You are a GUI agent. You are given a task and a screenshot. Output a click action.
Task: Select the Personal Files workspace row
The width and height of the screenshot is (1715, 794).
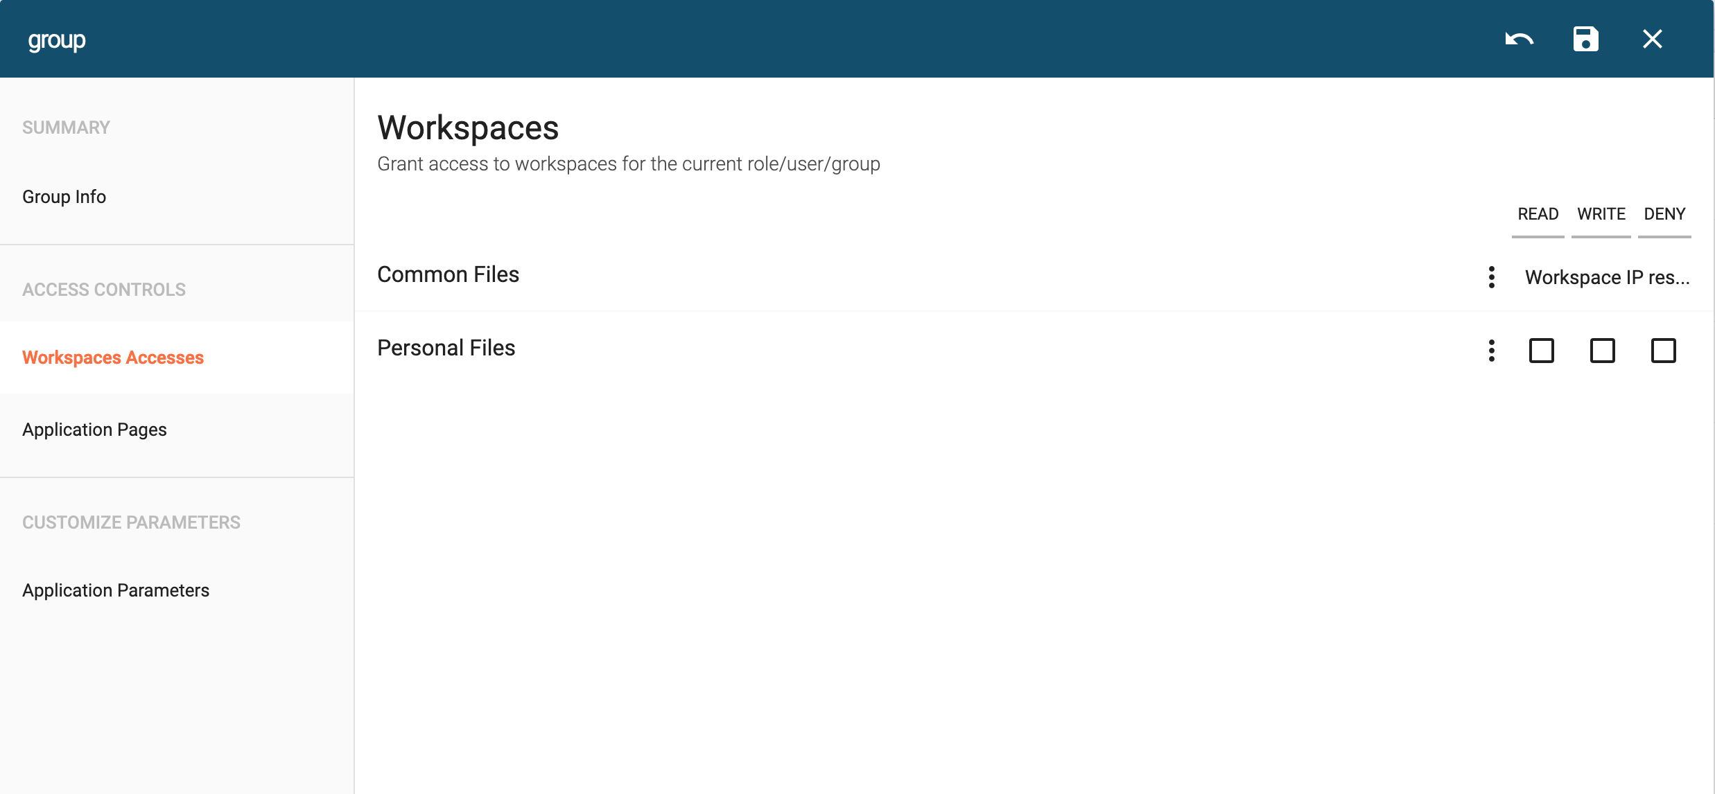click(446, 348)
